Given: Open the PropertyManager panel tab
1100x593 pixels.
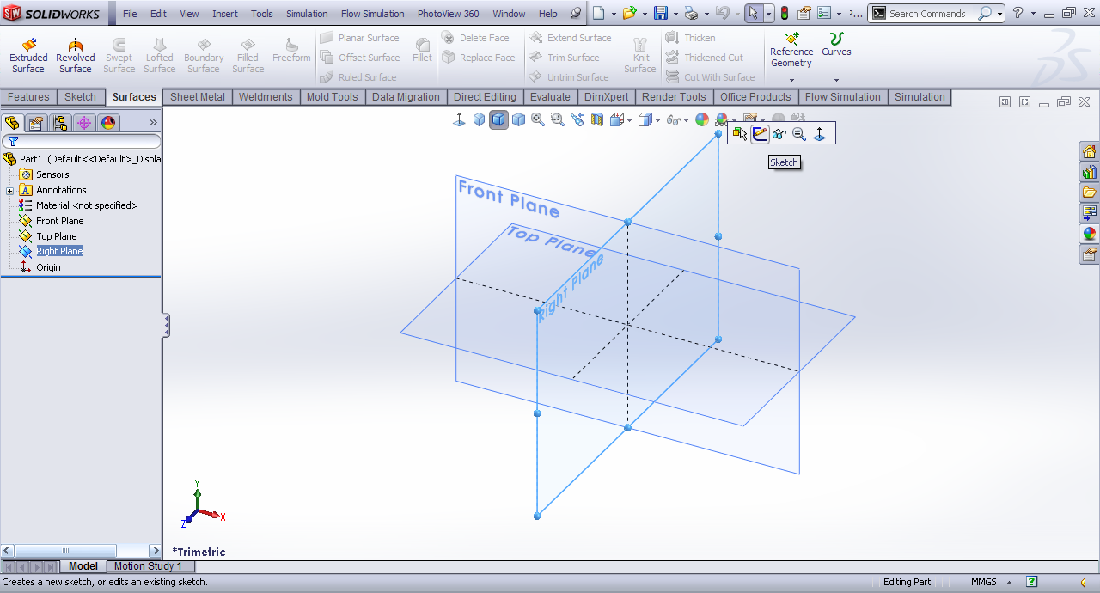Looking at the screenshot, I should pyautogui.click(x=36, y=123).
